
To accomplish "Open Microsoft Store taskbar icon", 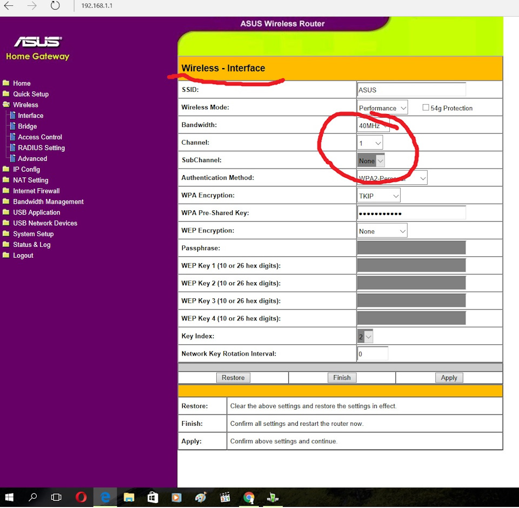I will 152,497.
